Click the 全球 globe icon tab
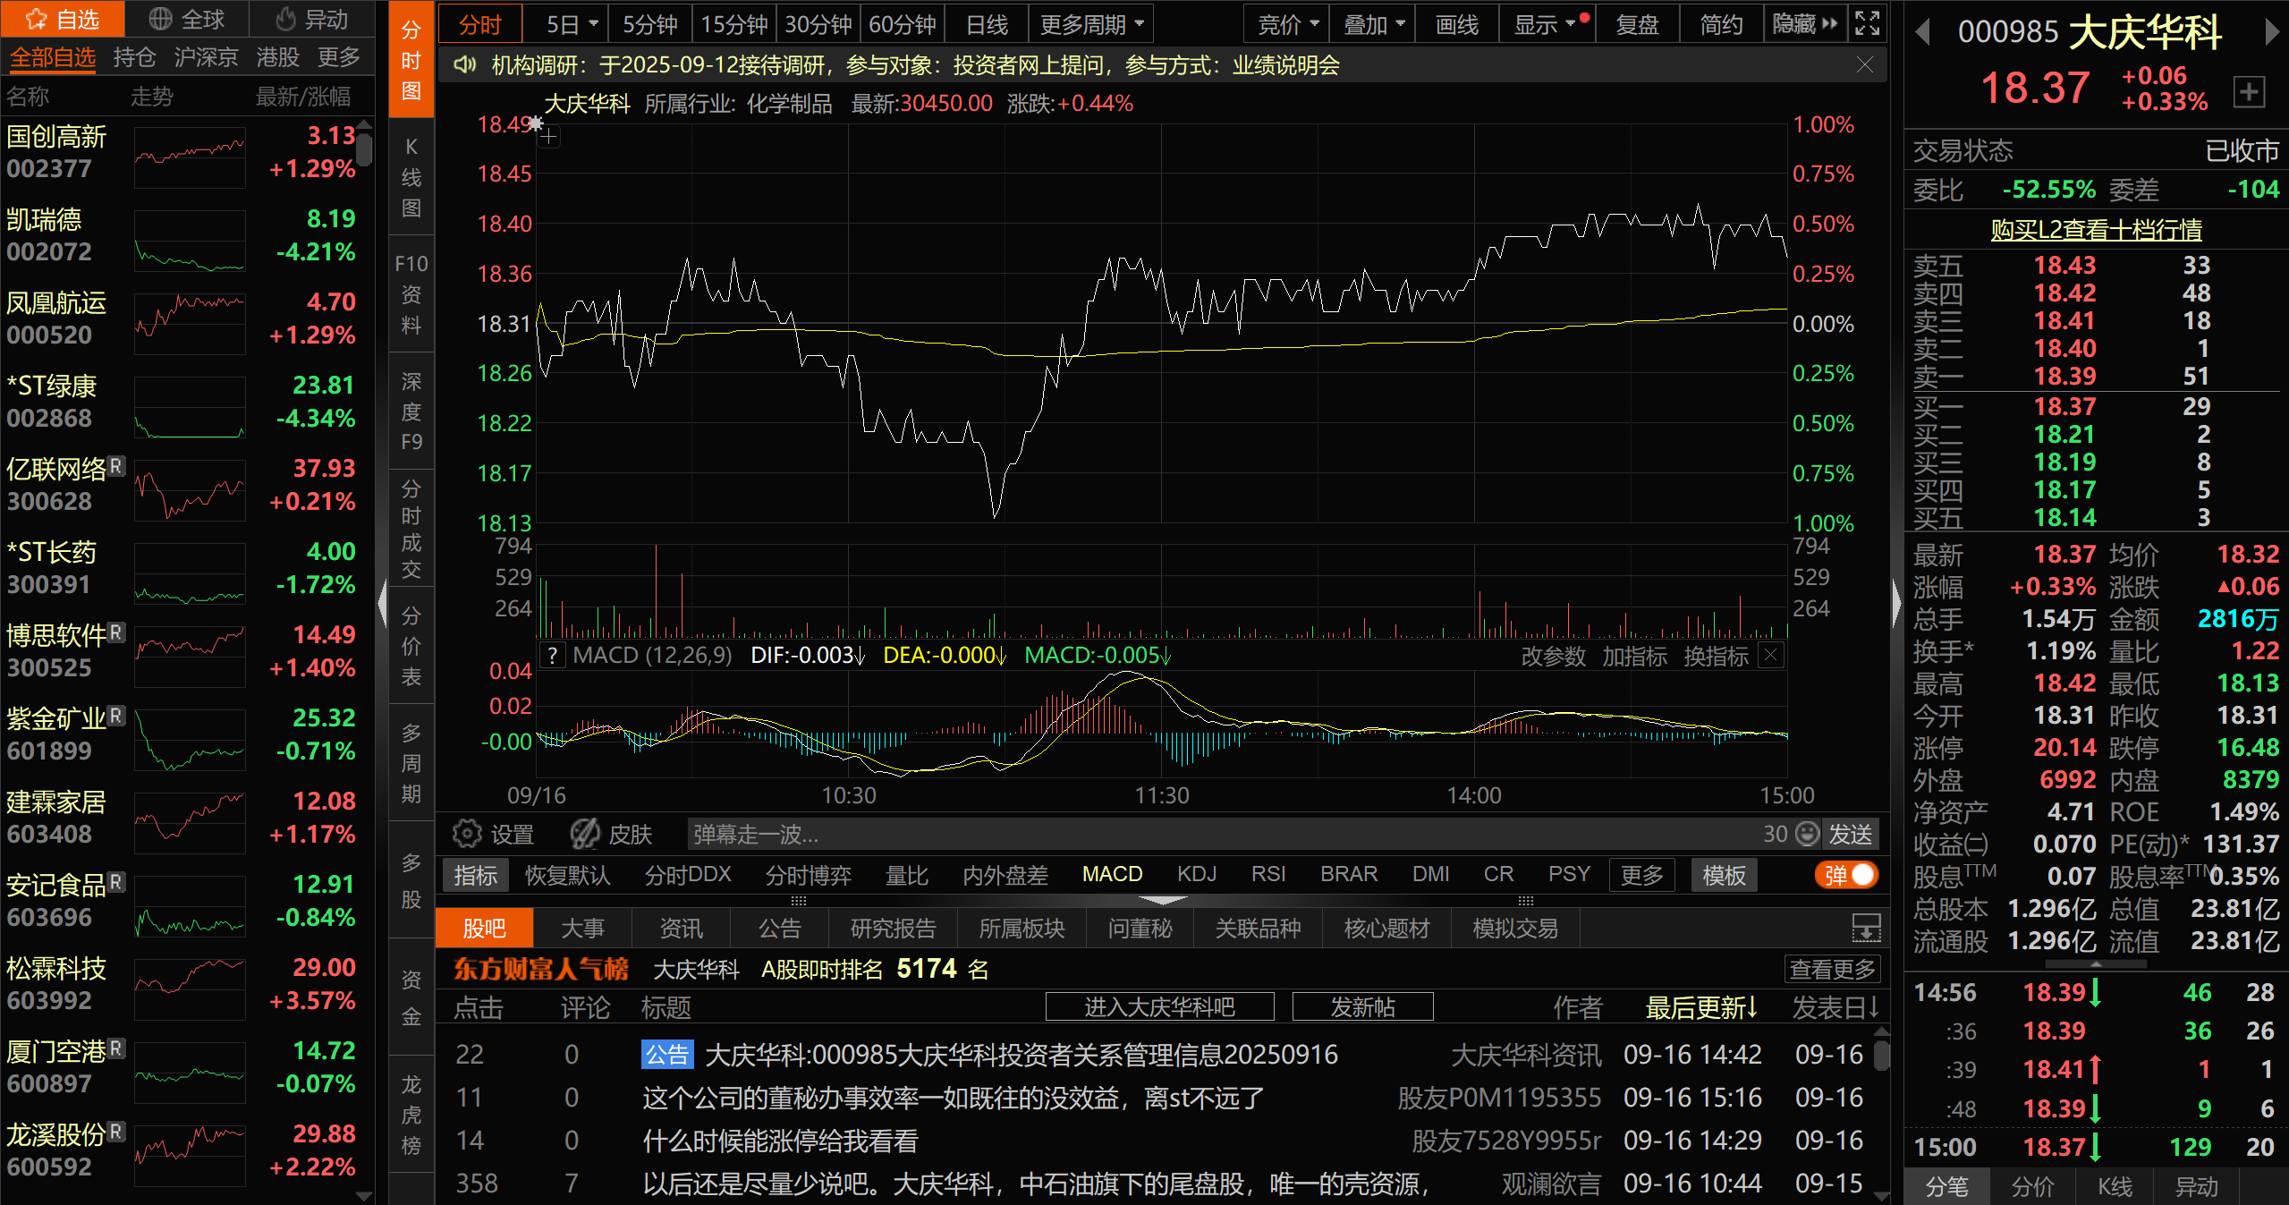The height and width of the screenshot is (1205, 2289). [186, 19]
